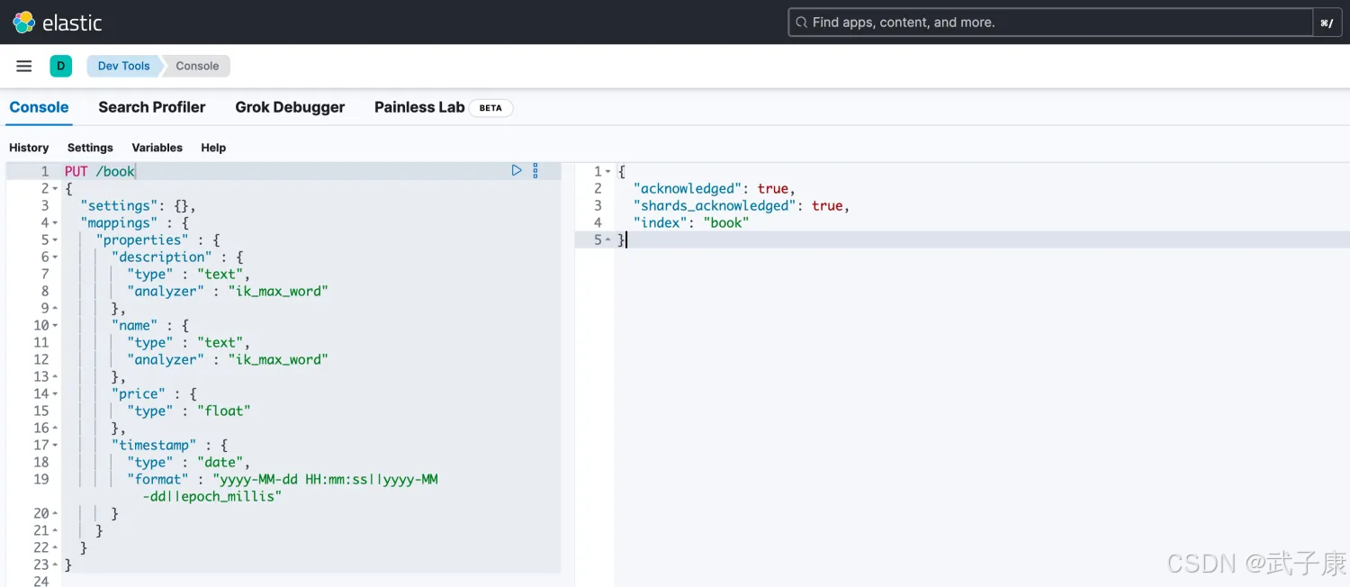Collapse response JSON at line 1
The image size is (1350, 587).
608,172
